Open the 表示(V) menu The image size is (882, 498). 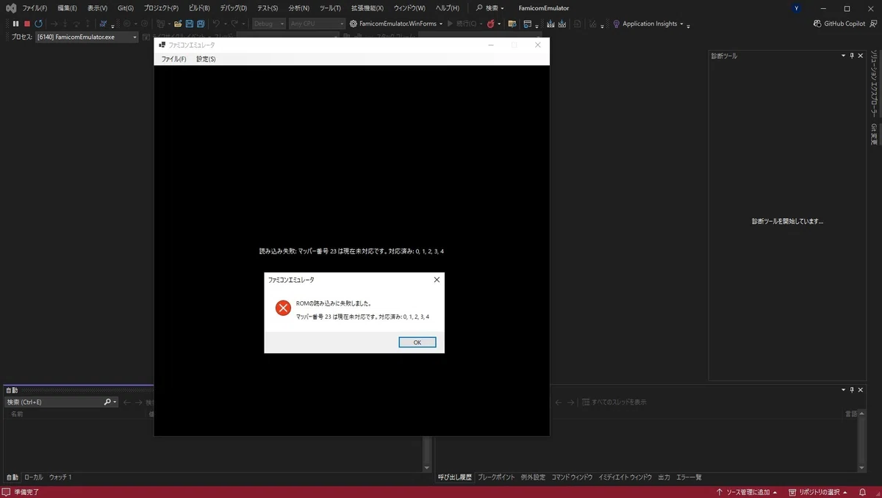pyautogui.click(x=97, y=8)
